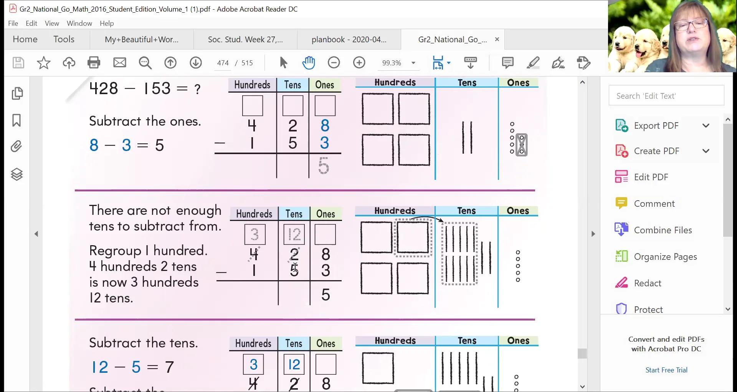Open the Edit menu
The width and height of the screenshot is (737, 392).
coord(31,23)
